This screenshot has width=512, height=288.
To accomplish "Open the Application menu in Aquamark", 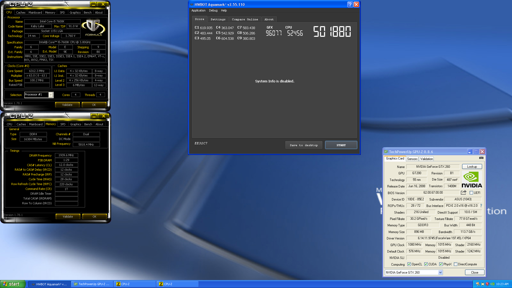I will click(x=198, y=10).
